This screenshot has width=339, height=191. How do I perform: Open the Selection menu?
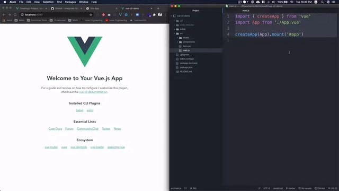coord(48,2)
